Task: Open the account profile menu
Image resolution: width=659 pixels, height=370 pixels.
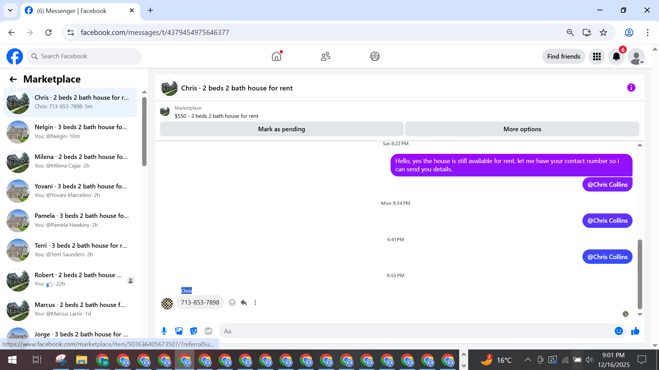Action: tap(636, 57)
